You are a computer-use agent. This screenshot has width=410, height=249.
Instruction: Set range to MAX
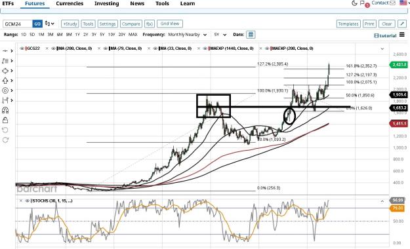(133, 35)
